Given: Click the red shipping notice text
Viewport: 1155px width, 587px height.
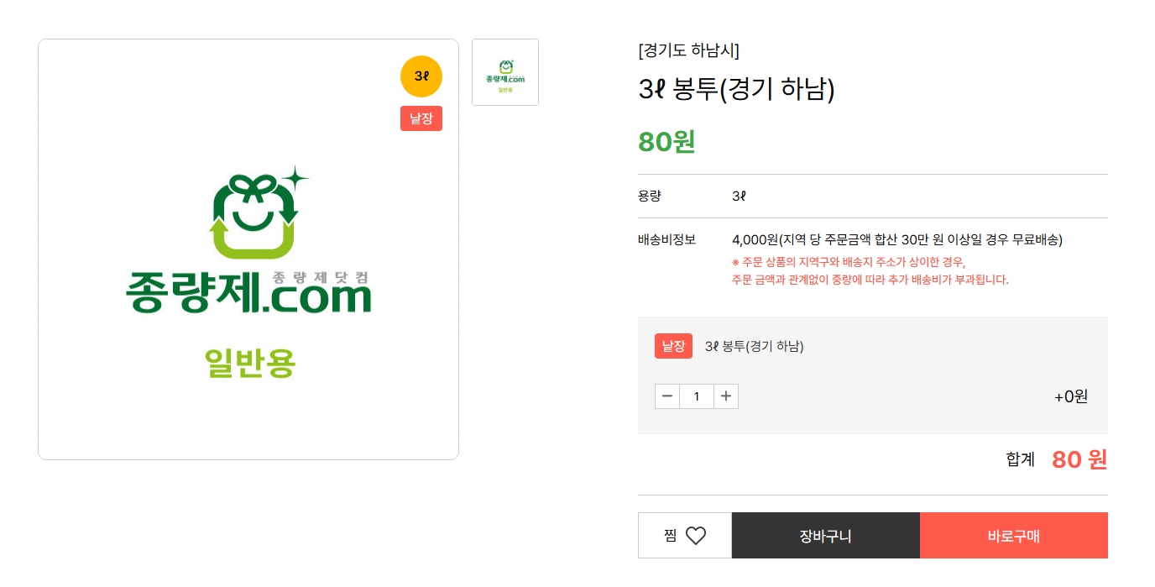Looking at the screenshot, I should click(870, 270).
